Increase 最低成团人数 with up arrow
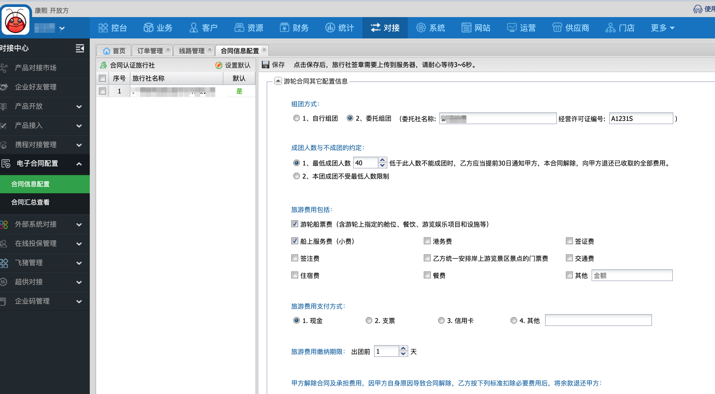Screen dimensions: 715x394 pyautogui.click(x=382, y=160)
